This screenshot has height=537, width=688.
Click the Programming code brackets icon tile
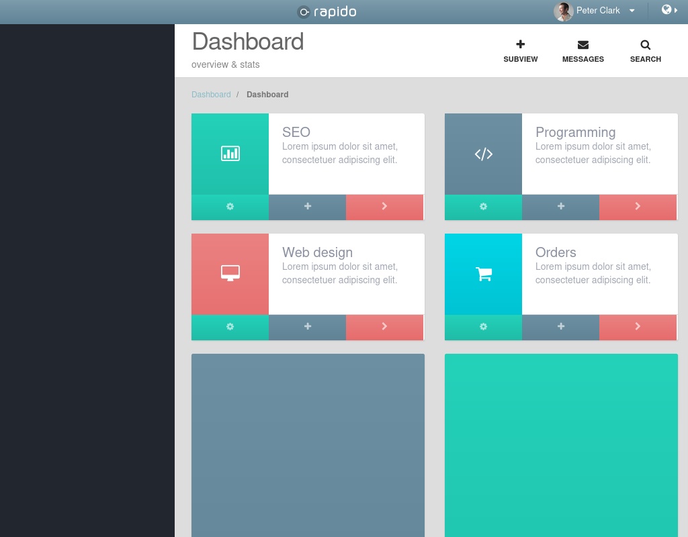(x=483, y=154)
